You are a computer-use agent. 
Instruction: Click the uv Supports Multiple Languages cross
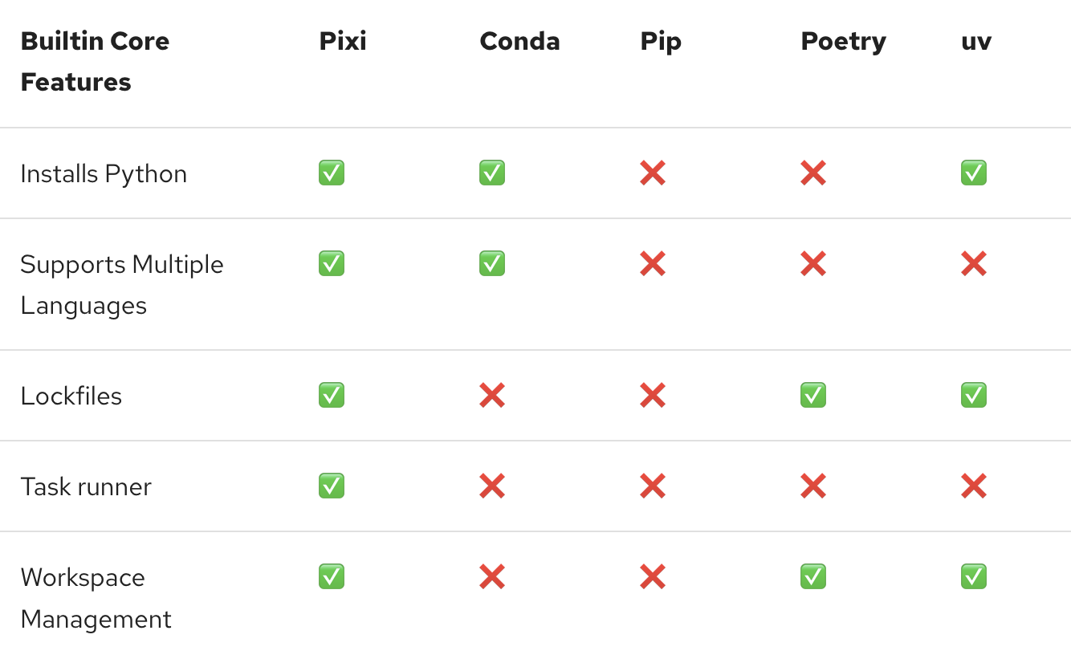974,263
